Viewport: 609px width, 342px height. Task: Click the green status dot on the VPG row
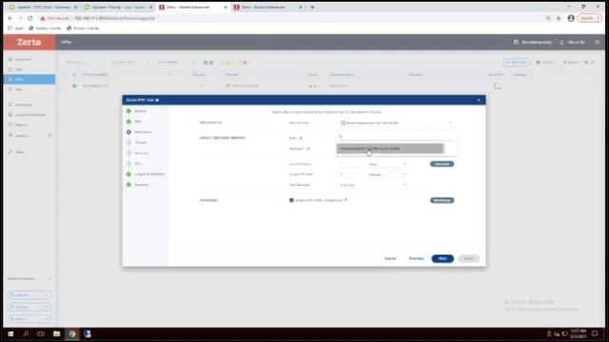74,85
